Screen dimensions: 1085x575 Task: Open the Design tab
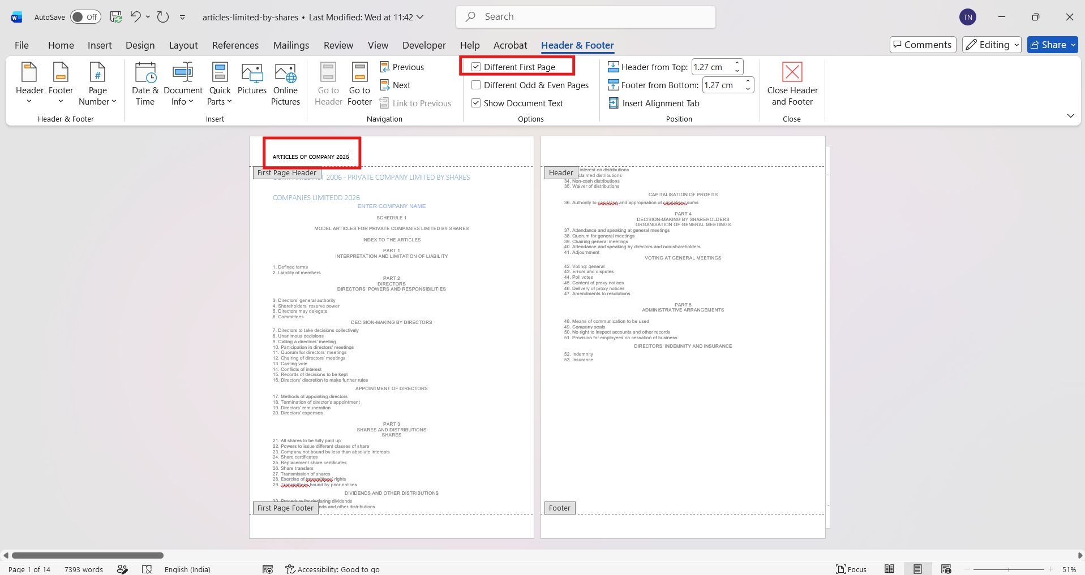click(140, 45)
